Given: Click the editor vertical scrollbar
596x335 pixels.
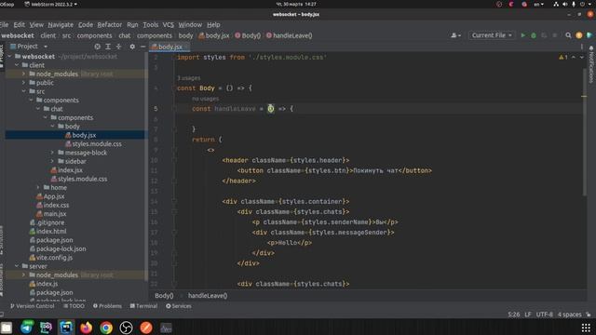Looking at the screenshot, I should [x=584, y=131].
